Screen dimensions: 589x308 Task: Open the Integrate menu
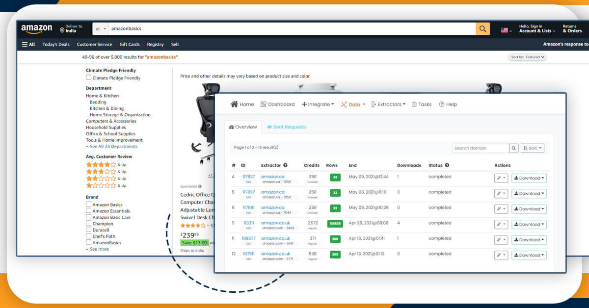point(318,104)
